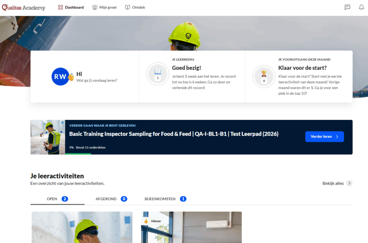368x243 pixels.
Task: Open the messages chat icon
Action: 347,7
